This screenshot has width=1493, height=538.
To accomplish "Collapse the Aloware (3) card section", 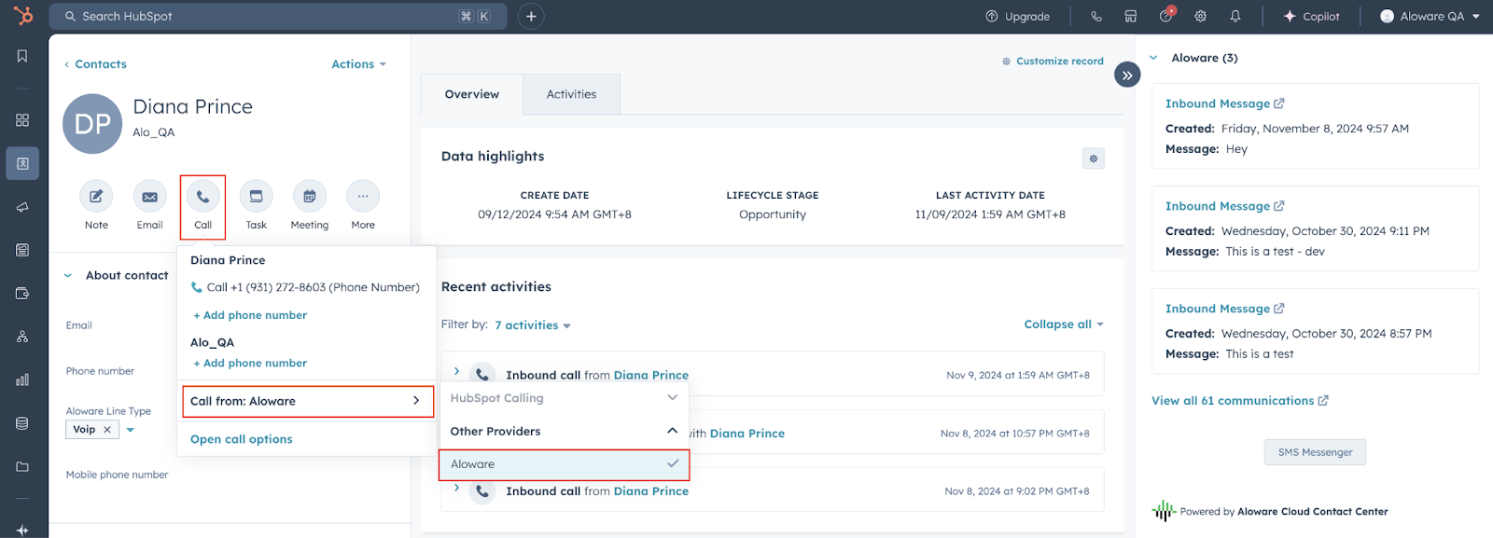I will [1153, 58].
